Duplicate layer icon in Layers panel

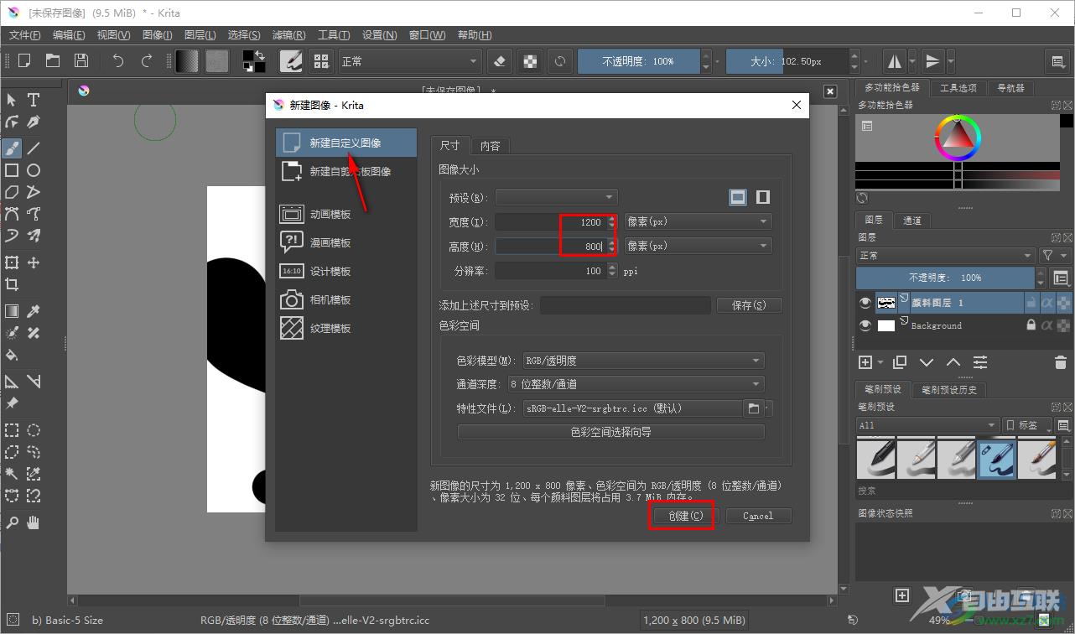(x=900, y=362)
